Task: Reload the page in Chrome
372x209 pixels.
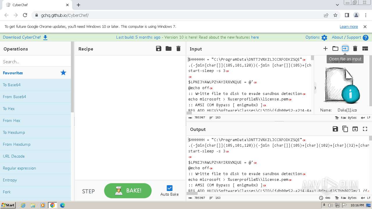Action: (25, 15)
